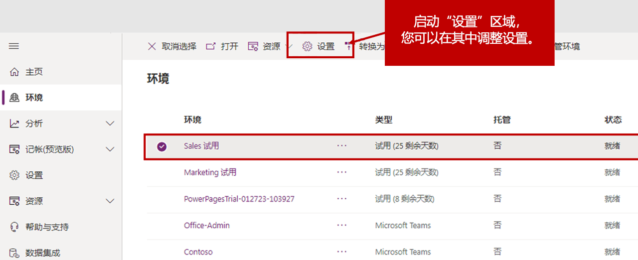Click the gear icon beside sidebar 设置
The image size is (638, 260).
[14, 175]
